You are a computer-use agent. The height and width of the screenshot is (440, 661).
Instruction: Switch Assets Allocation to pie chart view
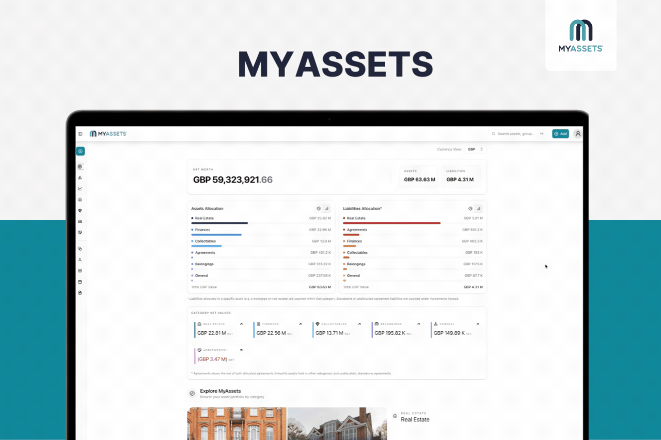click(x=319, y=208)
